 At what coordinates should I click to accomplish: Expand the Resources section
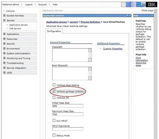point(4,39)
